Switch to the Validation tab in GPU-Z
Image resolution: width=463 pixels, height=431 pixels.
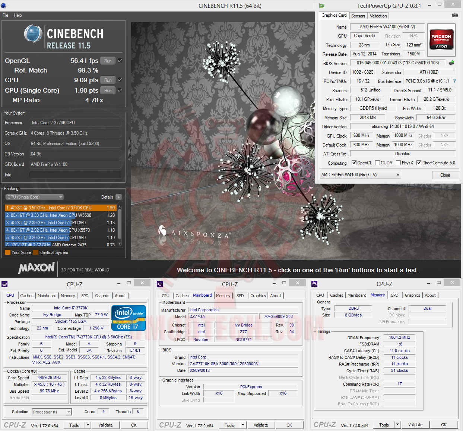(x=378, y=16)
